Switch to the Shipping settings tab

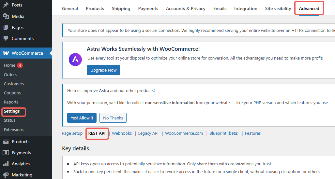pos(121,8)
